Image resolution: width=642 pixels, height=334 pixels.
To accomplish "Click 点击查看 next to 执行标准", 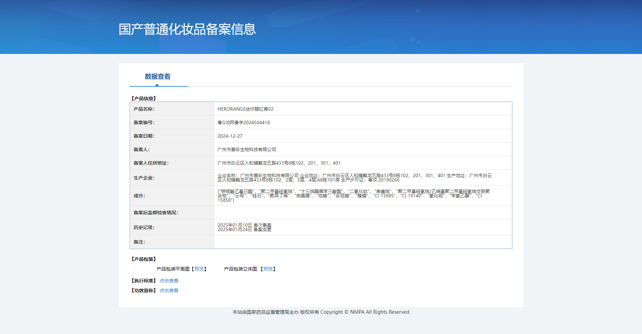I will click(x=169, y=281).
